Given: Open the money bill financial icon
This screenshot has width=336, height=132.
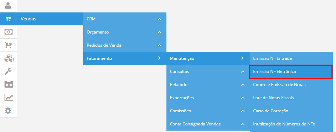Looking at the screenshot, I should pos(9,32).
